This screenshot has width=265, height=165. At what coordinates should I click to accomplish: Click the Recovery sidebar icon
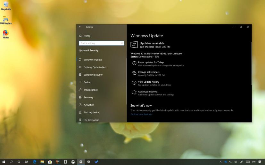tap(80, 97)
